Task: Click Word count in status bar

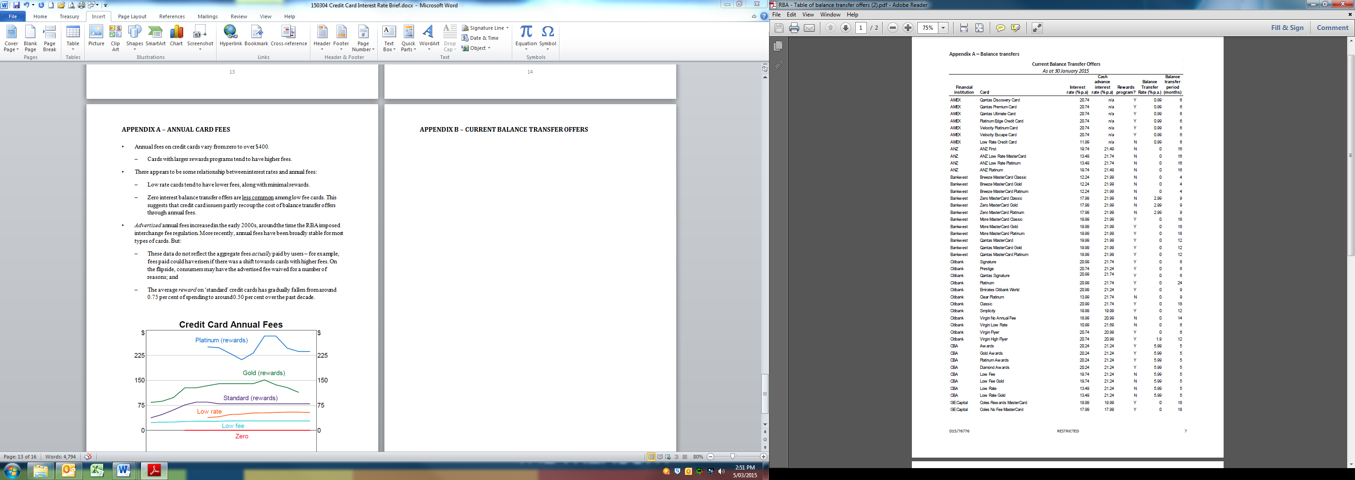Action: point(60,457)
